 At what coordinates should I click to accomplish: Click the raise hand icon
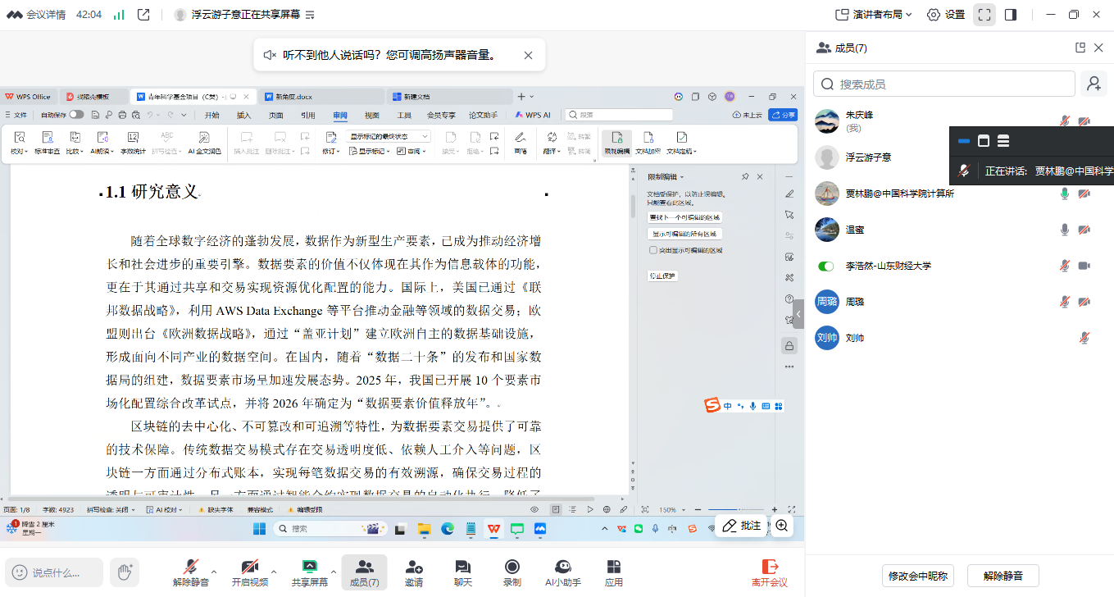pyautogui.click(x=125, y=572)
